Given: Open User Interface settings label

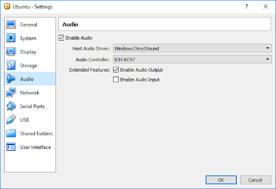Looking at the screenshot, I should [x=35, y=147].
